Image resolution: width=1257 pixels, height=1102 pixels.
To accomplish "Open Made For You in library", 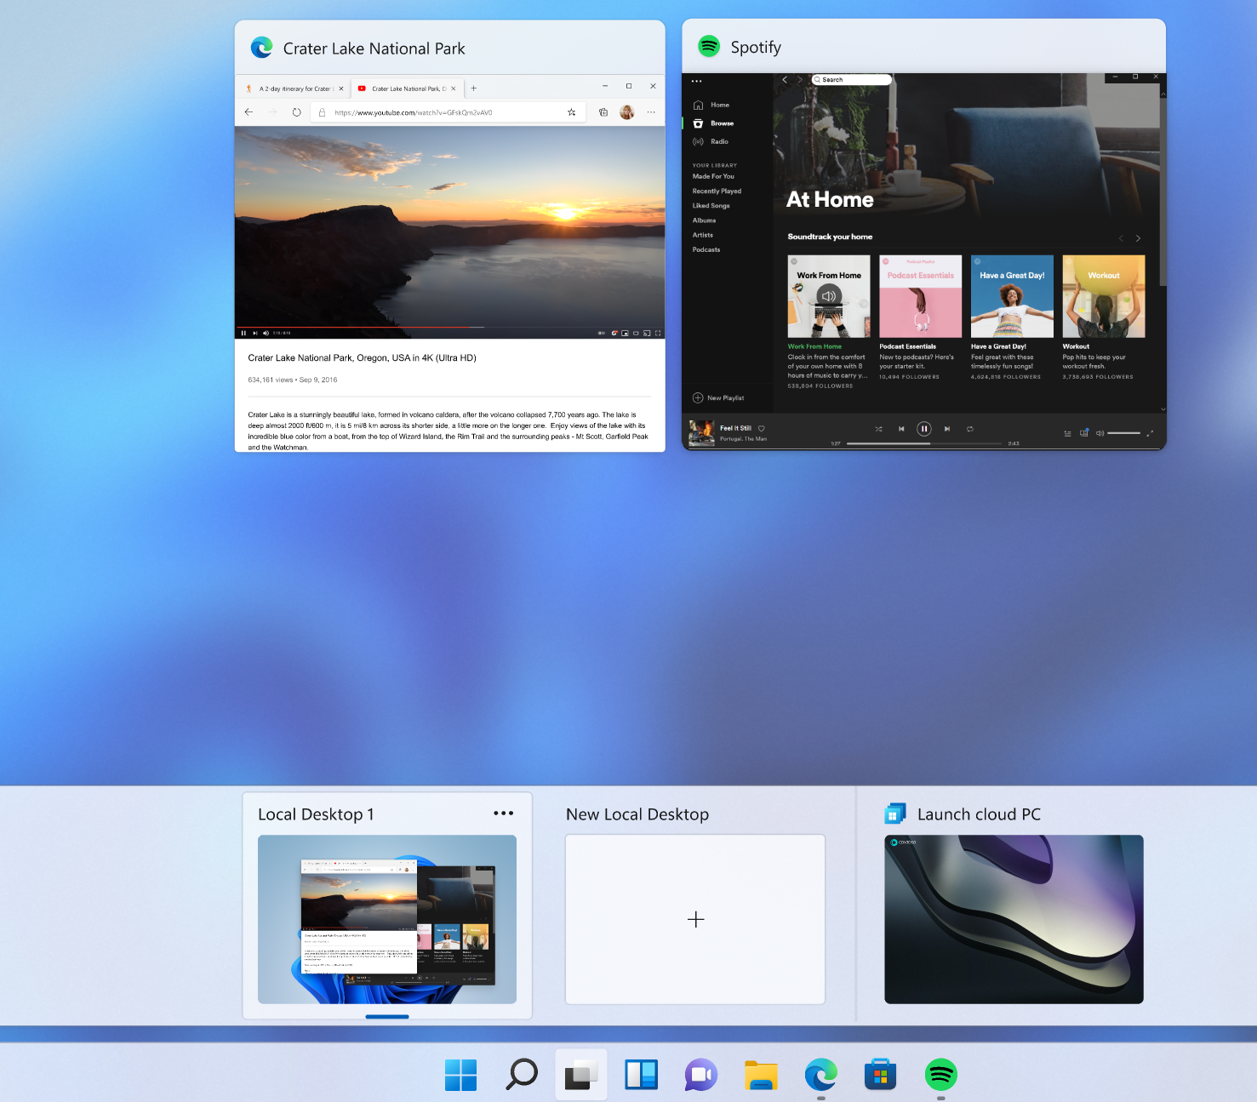I will point(713,176).
